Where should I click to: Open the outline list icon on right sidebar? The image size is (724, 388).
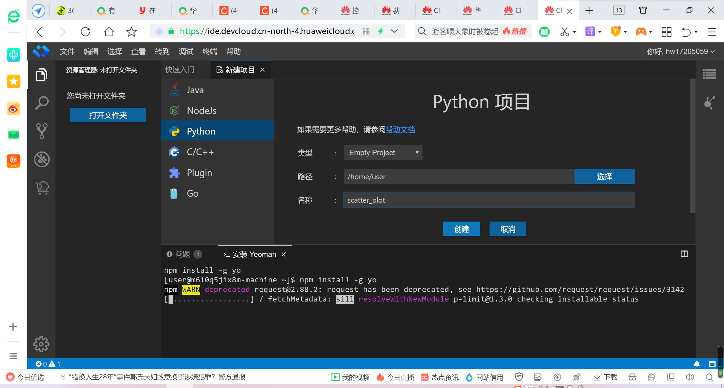point(709,74)
